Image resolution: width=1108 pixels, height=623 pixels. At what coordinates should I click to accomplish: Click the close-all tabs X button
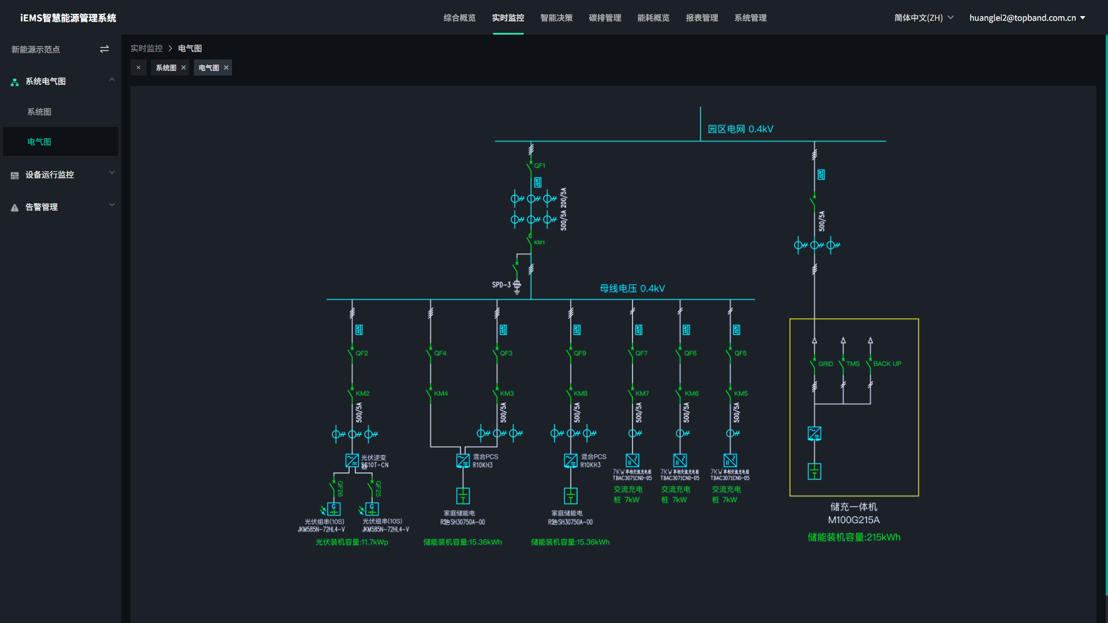(138, 67)
